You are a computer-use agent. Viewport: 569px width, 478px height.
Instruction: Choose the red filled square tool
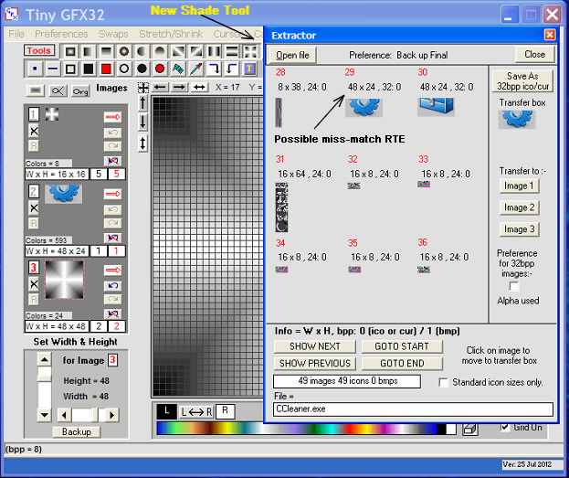106,69
